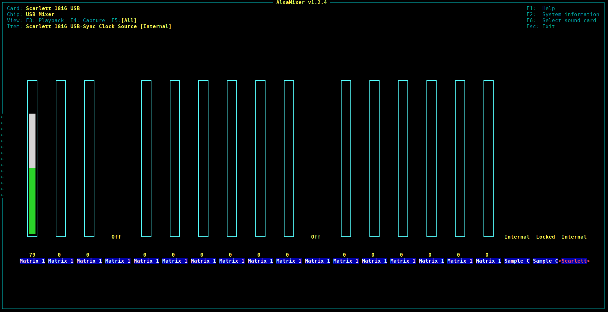Click the gray upper part of the volume bar
This screenshot has height=312, width=608.
[x=32, y=140]
